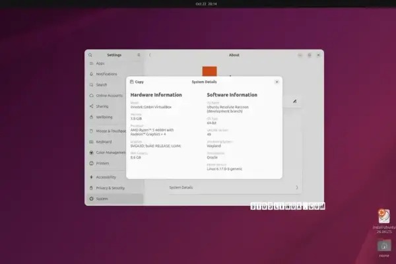Click the Online Accounts cloud icon
Image resolution: width=396 pixels, height=264 pixels.
[x=92, y=96]
